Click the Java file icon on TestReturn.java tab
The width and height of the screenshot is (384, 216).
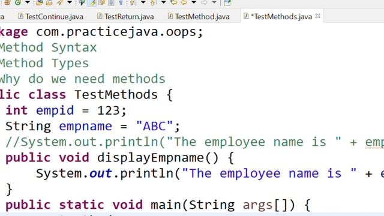(x=100, y=16)
